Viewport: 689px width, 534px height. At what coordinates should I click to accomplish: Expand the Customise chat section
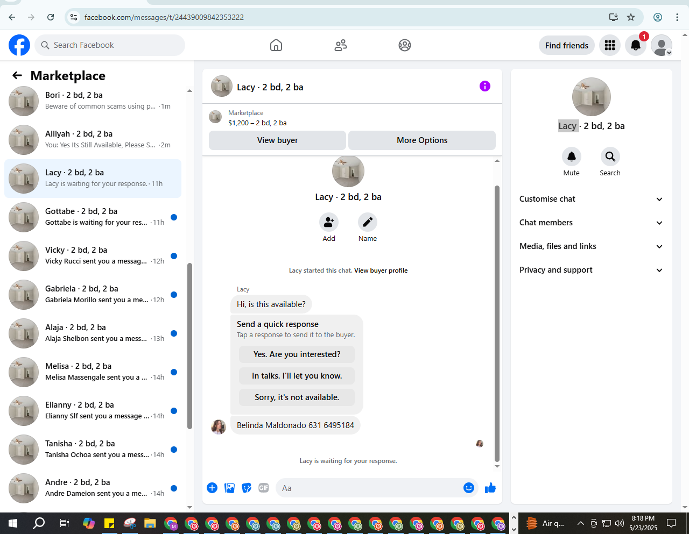click(591, 199)
